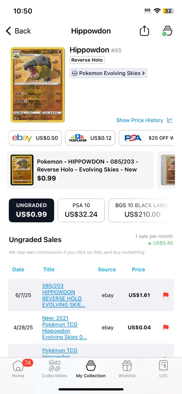Screen dimensions: 182x394
Task: Select the UNGRADED price option
Action: click(x=31, y=210)
